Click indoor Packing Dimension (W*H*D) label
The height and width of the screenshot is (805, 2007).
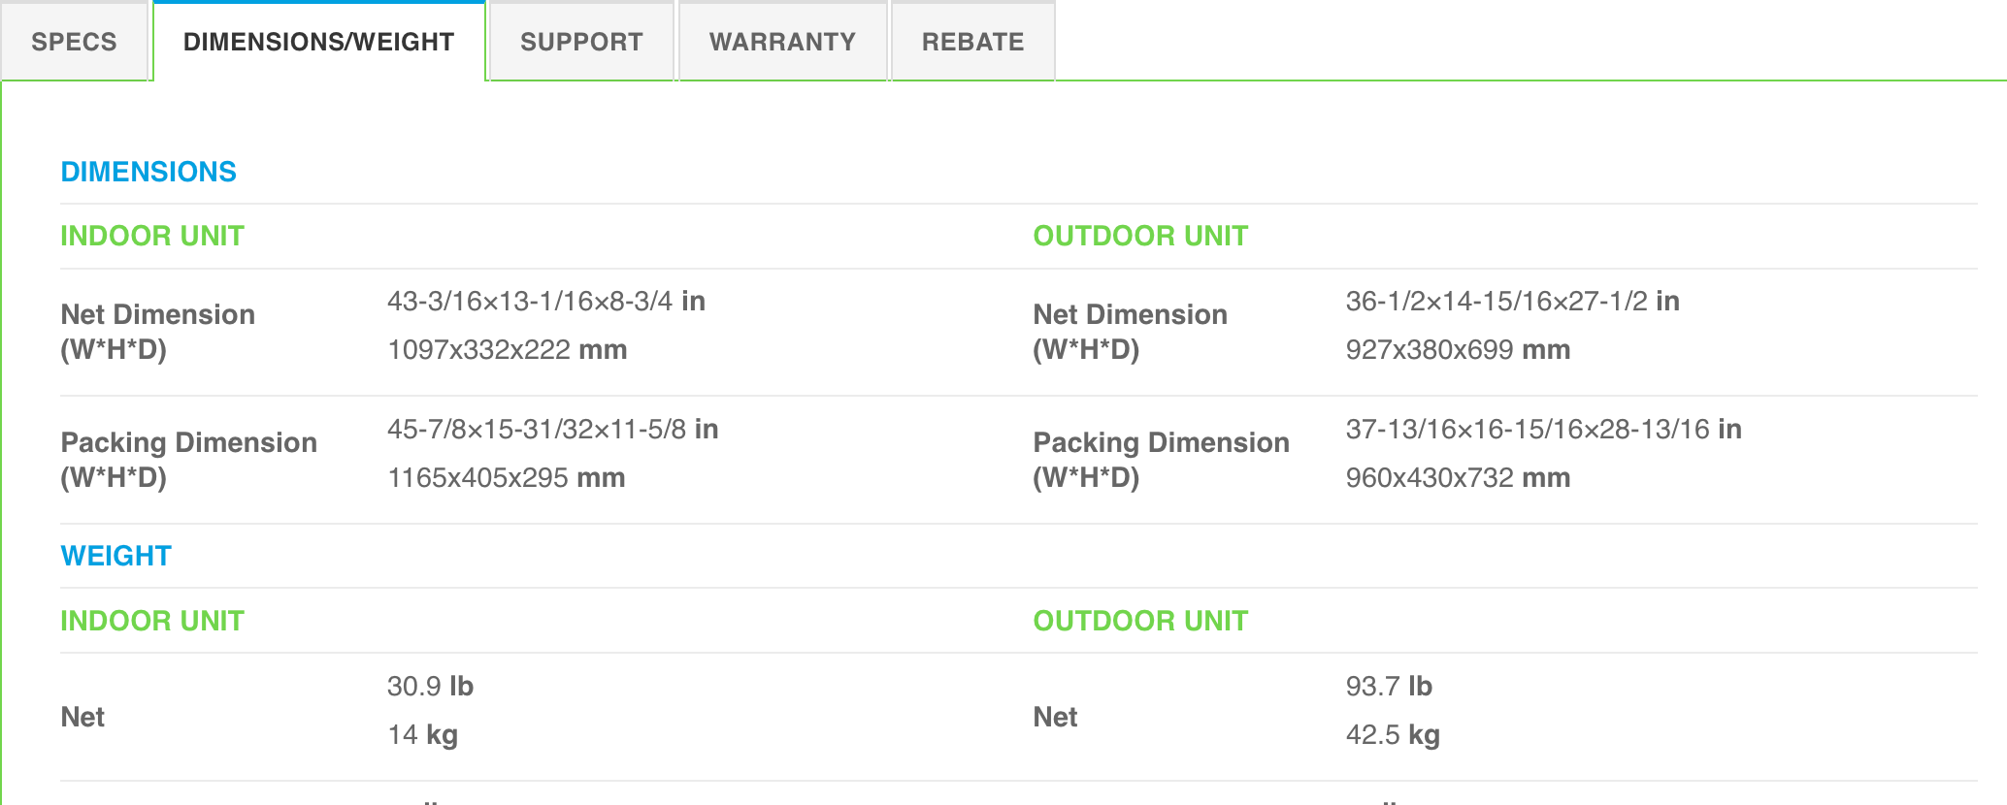pos(188,460)
